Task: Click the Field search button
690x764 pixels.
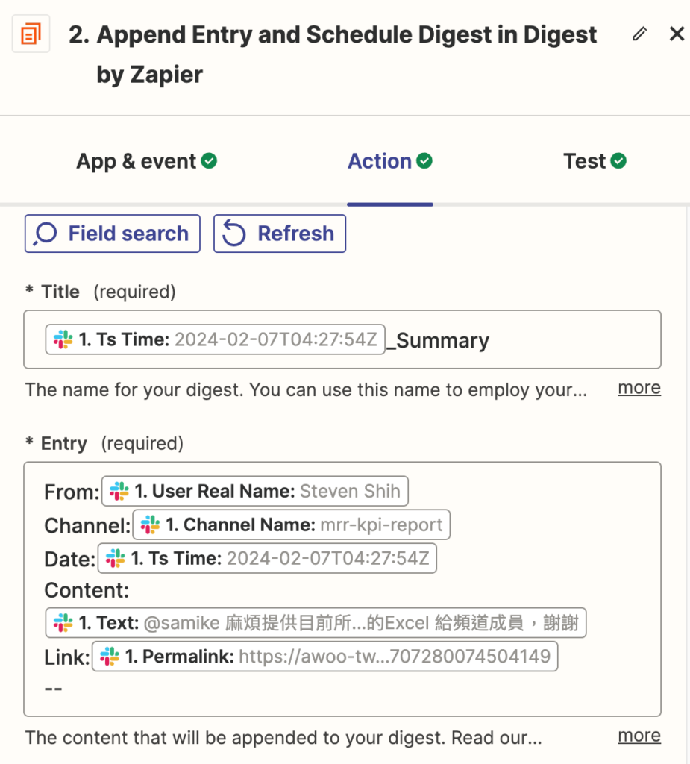Action: point(112,234)
